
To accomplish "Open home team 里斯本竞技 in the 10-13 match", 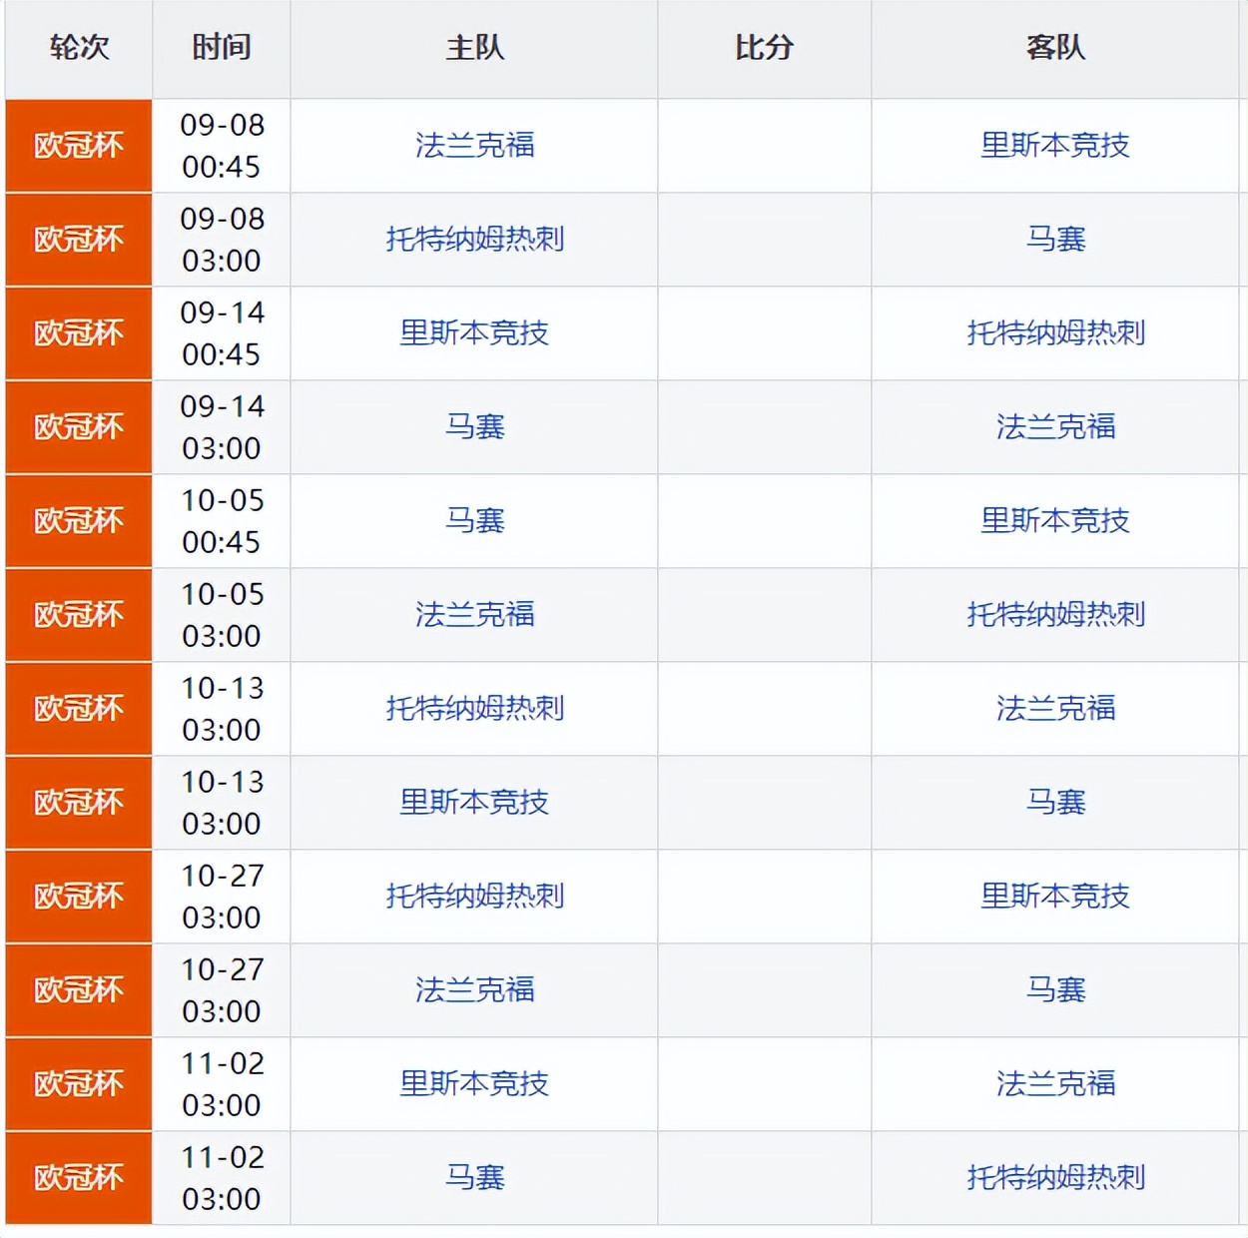I will click(x=474, y=803).
